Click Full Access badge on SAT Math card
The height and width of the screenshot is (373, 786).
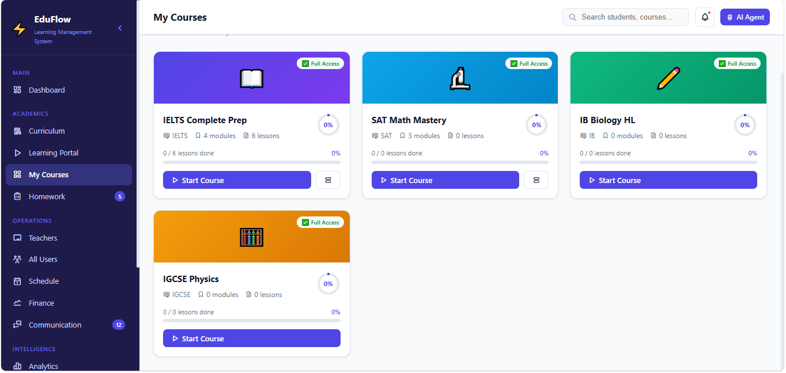point(529,63)
